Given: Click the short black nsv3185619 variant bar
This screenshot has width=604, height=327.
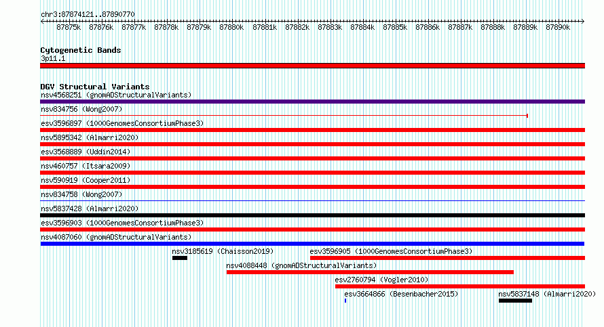Looking at the screenshot, I should (x=180, y=258).
